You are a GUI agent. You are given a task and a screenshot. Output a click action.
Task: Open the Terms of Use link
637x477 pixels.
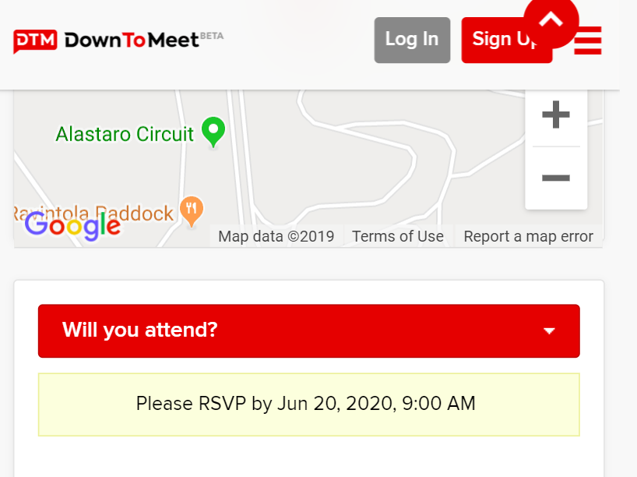pos(398,236)
